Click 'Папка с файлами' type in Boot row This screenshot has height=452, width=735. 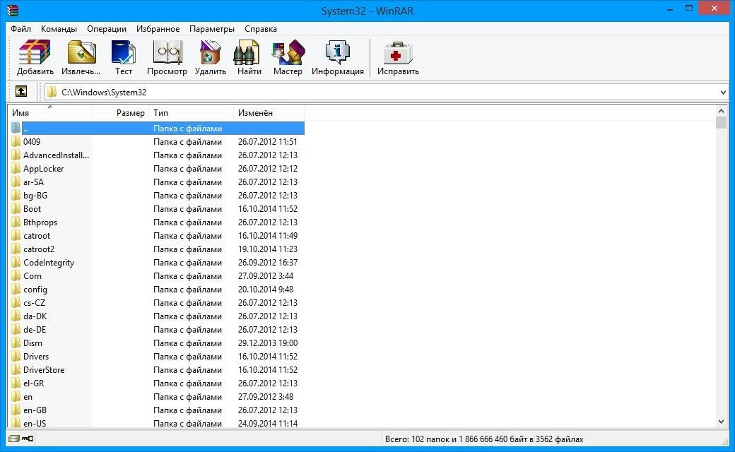(187, 209)
